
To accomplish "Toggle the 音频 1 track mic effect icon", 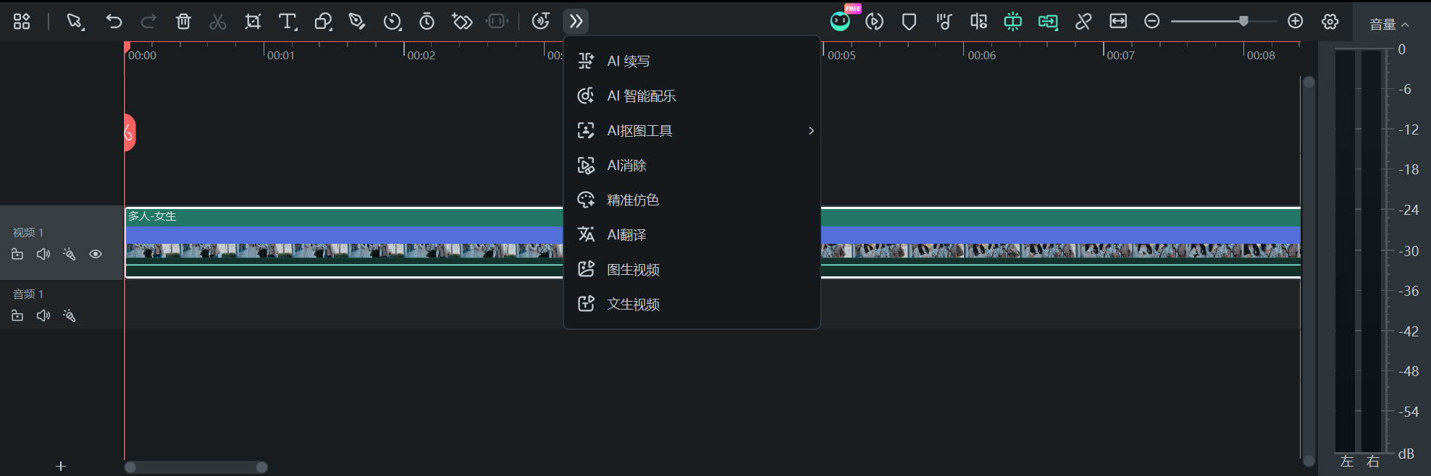I will pos(70,315).
